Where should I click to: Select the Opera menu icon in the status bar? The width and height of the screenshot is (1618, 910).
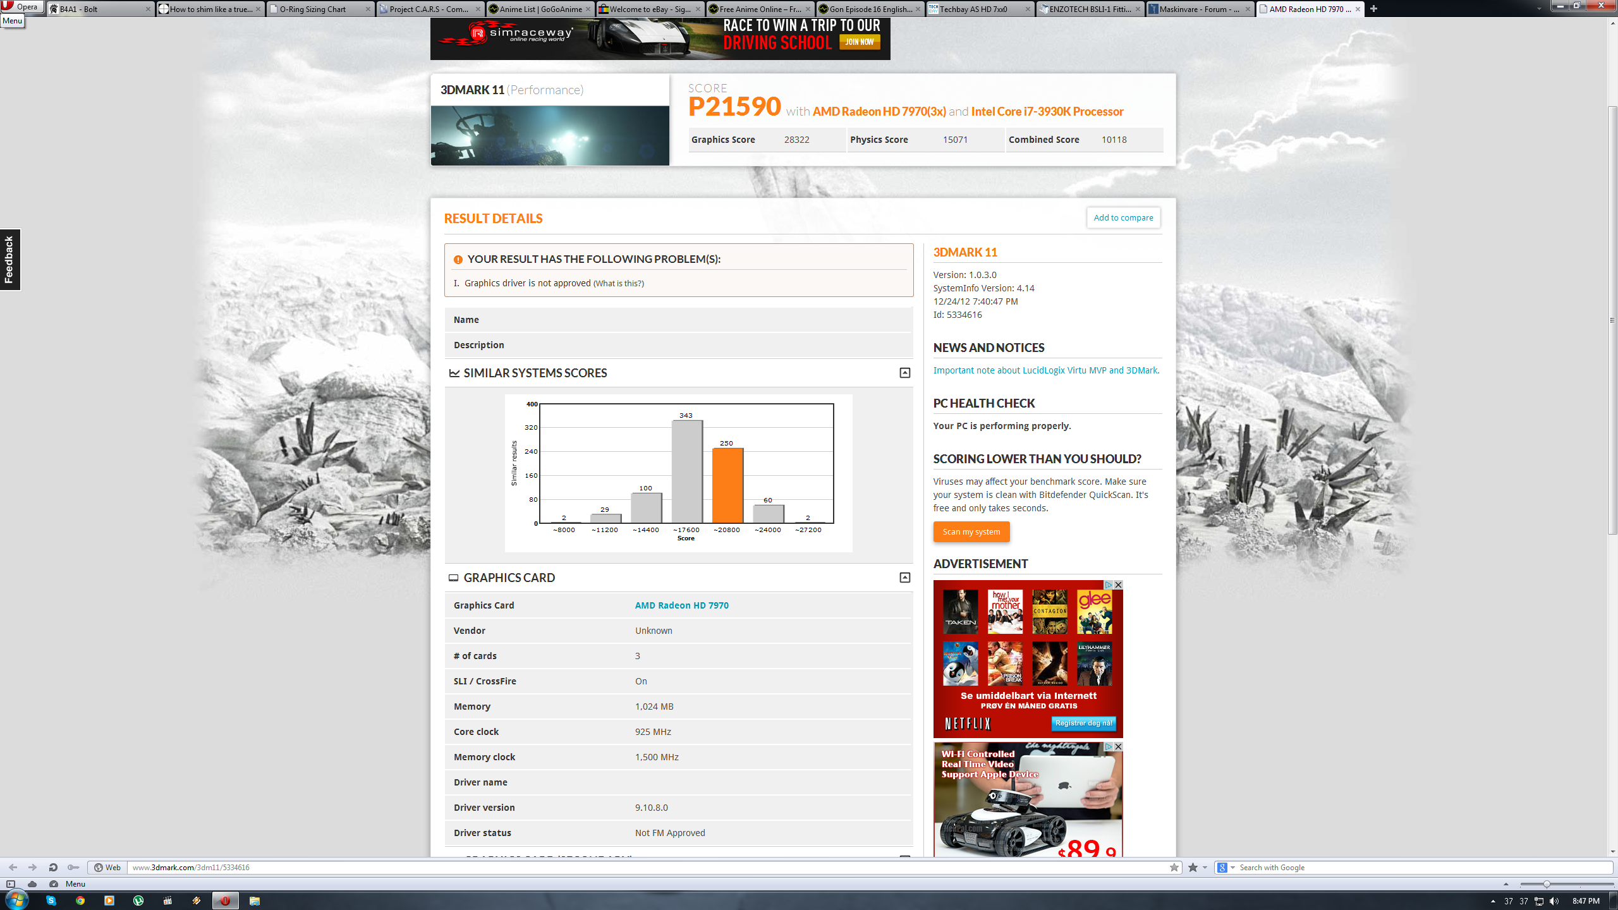point(75,884)
